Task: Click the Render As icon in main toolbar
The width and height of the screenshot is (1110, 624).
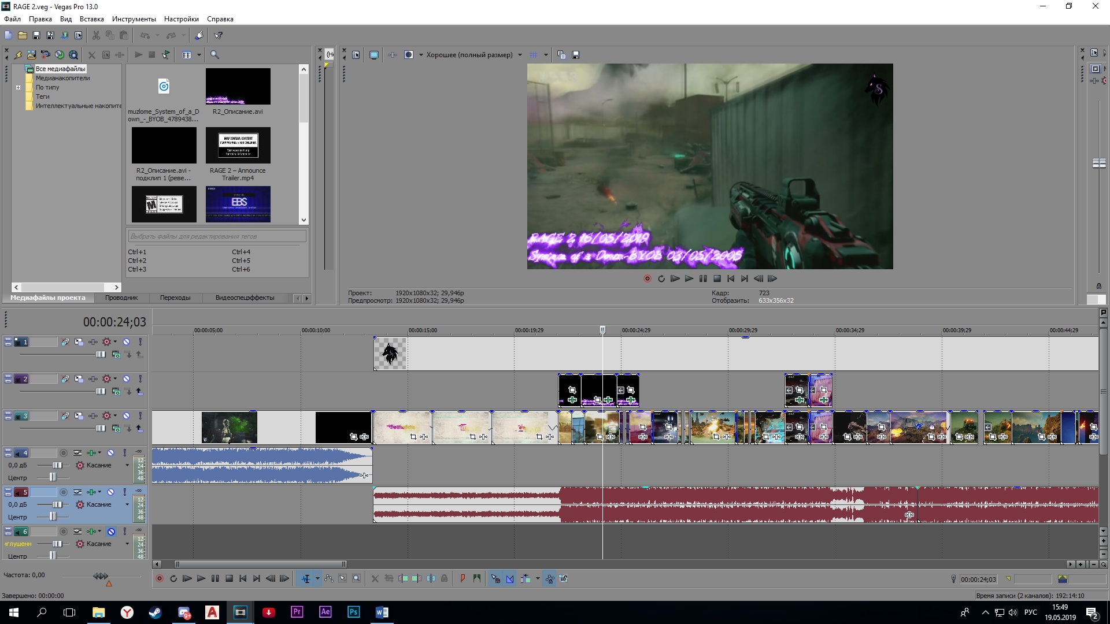Action: [64, 35]
